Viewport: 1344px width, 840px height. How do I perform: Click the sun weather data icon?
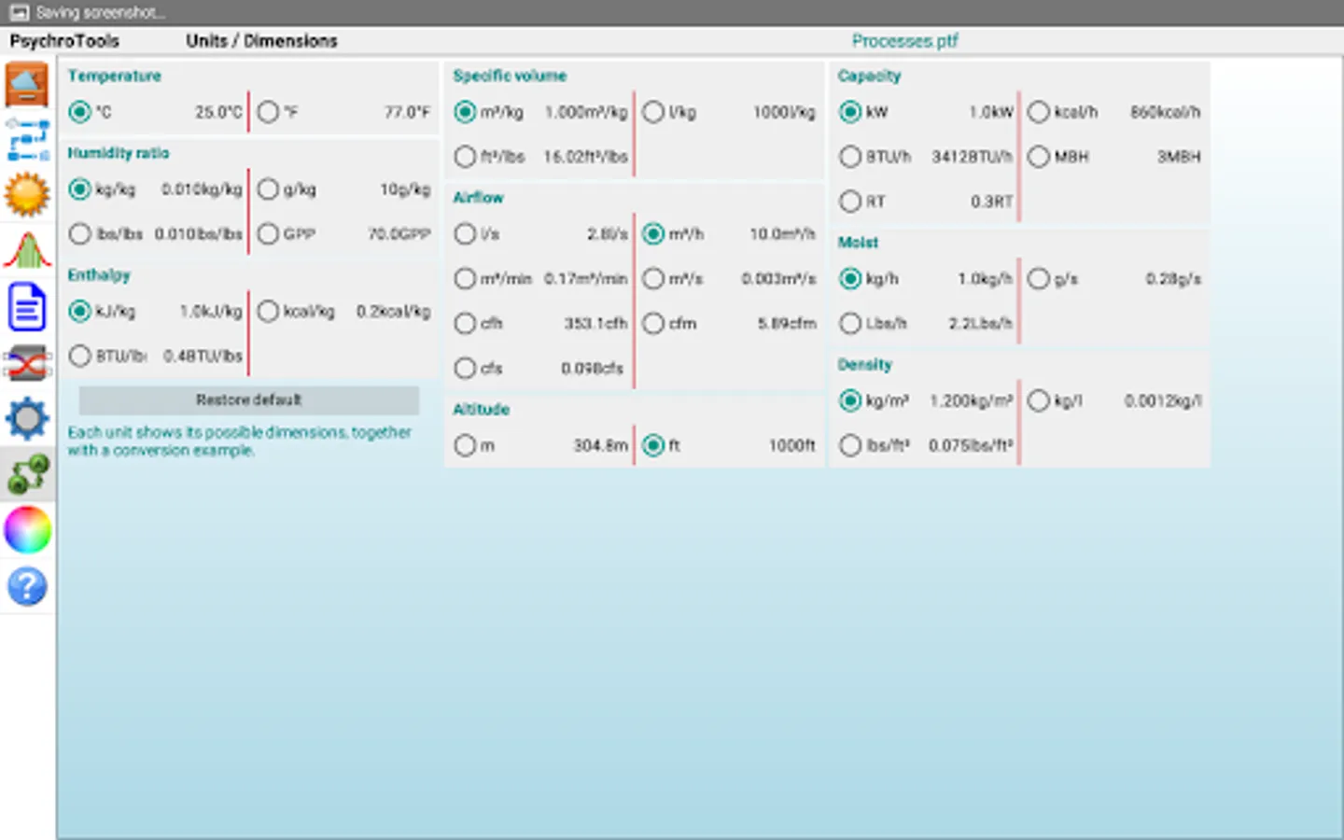(27, 195)
